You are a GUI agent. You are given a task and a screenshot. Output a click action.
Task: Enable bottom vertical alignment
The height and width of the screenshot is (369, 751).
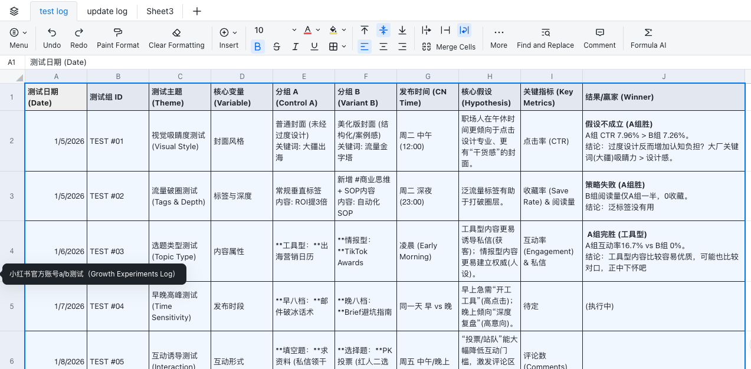tap(402, 30)
